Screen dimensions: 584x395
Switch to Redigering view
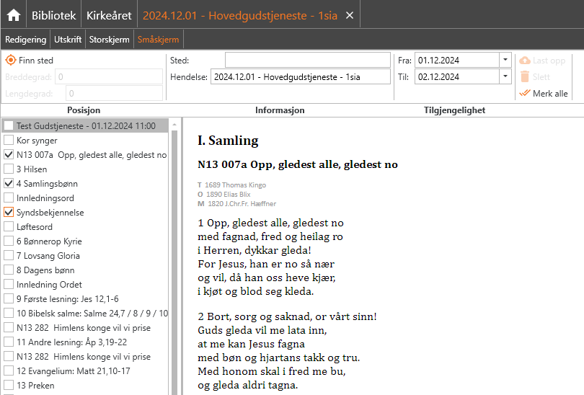pos(26,40)
